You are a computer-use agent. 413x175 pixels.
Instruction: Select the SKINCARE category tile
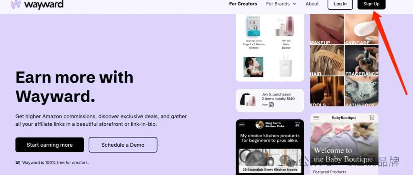coord(361,29)
